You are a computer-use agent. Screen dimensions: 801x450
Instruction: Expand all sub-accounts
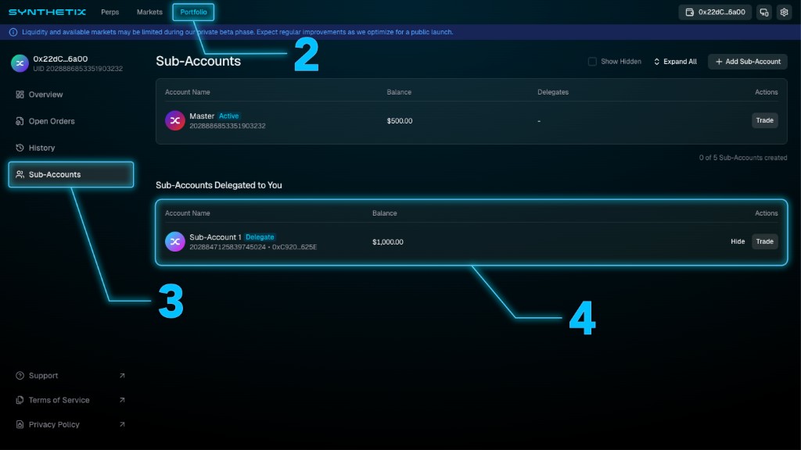coord(675,62)
